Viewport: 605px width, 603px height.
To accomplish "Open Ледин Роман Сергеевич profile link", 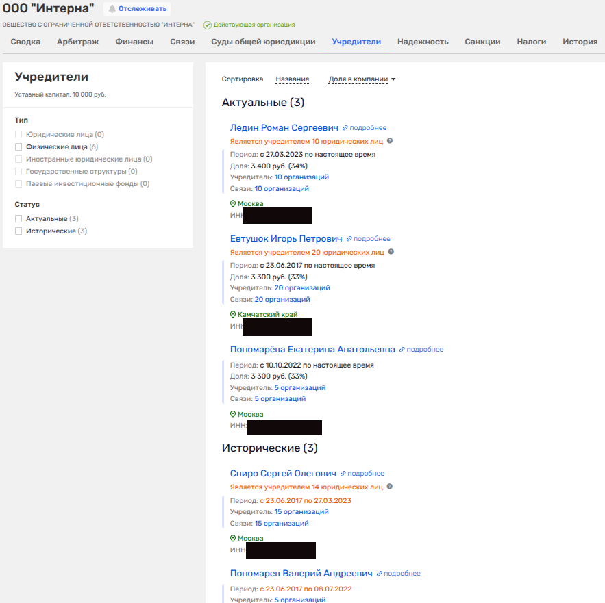I will point(284,127).
